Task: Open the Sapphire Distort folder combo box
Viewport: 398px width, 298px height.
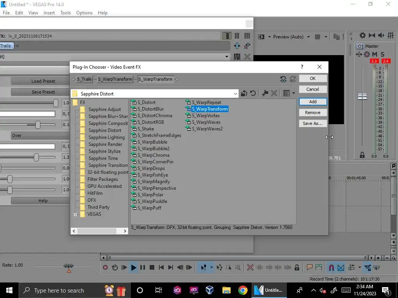Action: click(x=155, y=94)
